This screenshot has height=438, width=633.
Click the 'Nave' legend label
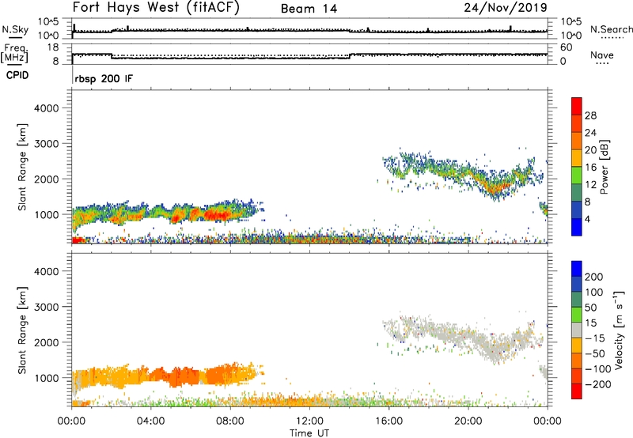pyautogui.click(x=602, y=55)
